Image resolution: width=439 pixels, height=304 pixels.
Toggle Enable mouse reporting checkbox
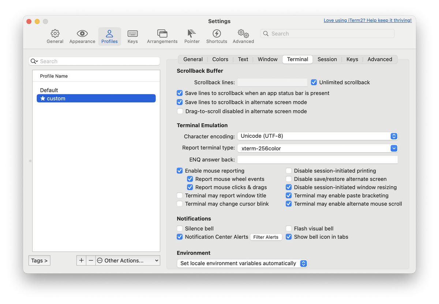(x=180, y=170)
